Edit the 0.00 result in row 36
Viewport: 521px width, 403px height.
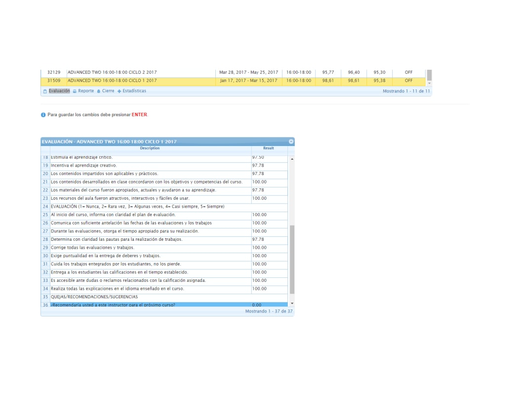(270, 305)
